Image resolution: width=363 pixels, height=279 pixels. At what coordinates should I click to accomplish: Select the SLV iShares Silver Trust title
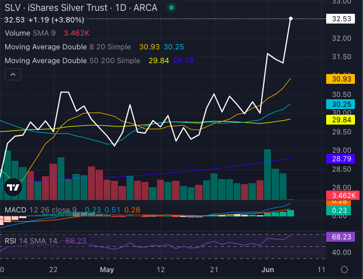[81, 7]
